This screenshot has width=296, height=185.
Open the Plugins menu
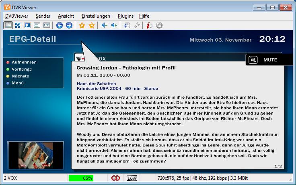(x=125, y=16)
